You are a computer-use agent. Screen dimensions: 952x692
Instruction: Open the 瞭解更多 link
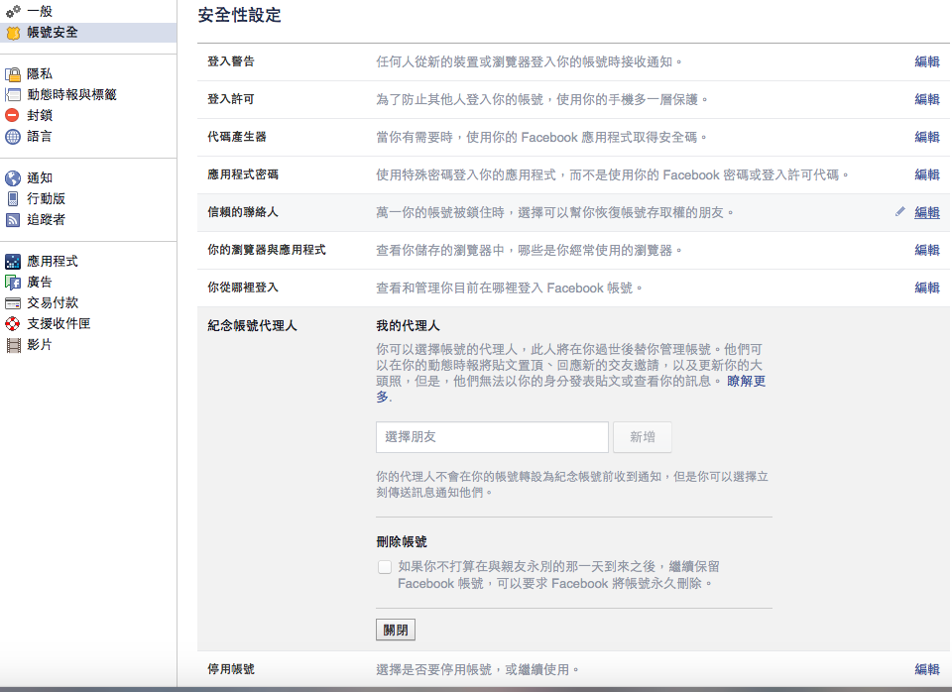(x=746, y=381)
